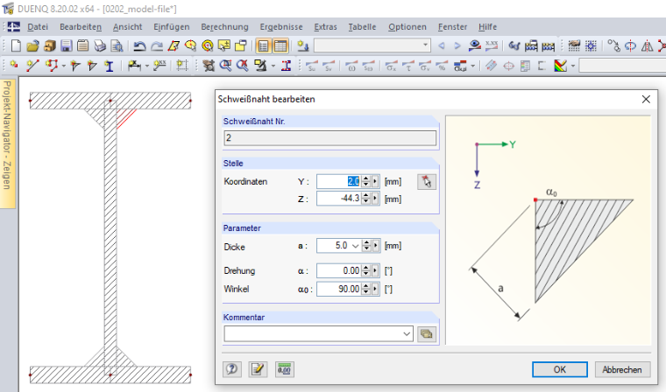Click the edit comment notepad button in dialog

pyautogui.click(x=258, y=369)
